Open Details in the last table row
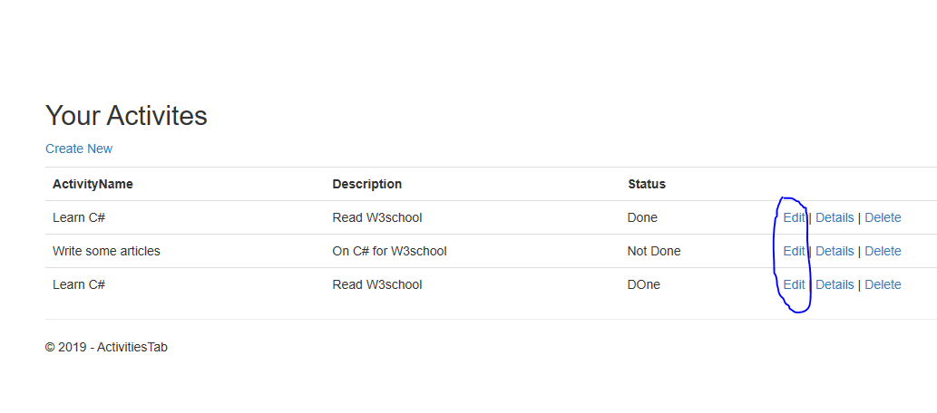This screenshot has height=413, width=937. click(835, 284)
